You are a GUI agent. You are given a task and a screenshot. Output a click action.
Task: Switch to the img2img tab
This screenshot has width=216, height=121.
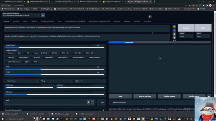pyautogui.click(x=16, y=21)
